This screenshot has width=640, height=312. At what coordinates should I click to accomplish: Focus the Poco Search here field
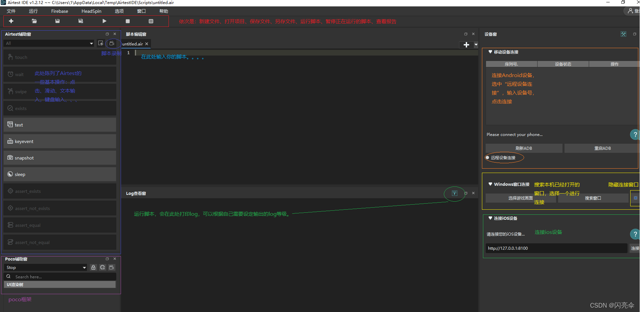(x=60, y=277)
